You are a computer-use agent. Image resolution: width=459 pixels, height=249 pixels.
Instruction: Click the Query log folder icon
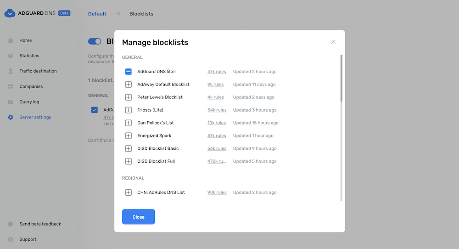pos(11,102)
